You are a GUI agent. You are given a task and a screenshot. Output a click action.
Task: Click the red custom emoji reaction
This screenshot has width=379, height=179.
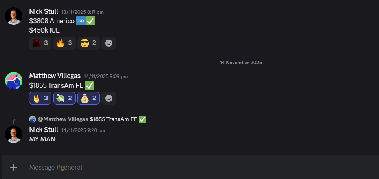pyautogui.click(x=40, y=43)
